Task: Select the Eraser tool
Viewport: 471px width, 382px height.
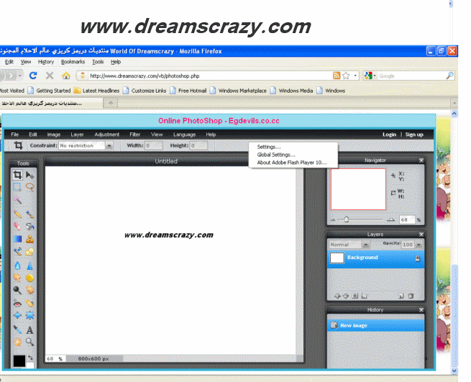Action: (17, 226)
